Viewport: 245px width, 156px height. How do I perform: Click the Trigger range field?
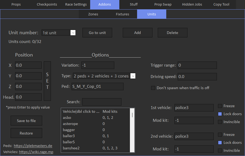click(197, 65)
